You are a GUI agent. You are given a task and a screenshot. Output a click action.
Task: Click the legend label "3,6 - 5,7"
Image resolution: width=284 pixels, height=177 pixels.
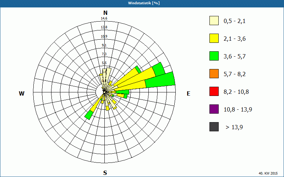(235, 57)
